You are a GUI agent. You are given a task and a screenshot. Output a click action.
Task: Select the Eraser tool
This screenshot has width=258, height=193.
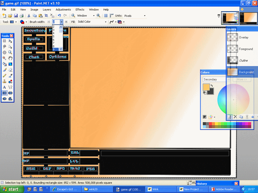[10, 70]
